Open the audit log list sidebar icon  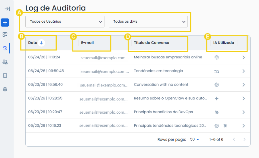(5, 76)
